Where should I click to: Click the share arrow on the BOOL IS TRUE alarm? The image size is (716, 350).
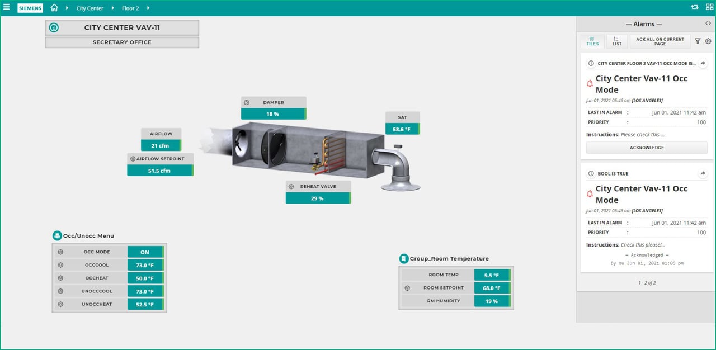point(703,173)
